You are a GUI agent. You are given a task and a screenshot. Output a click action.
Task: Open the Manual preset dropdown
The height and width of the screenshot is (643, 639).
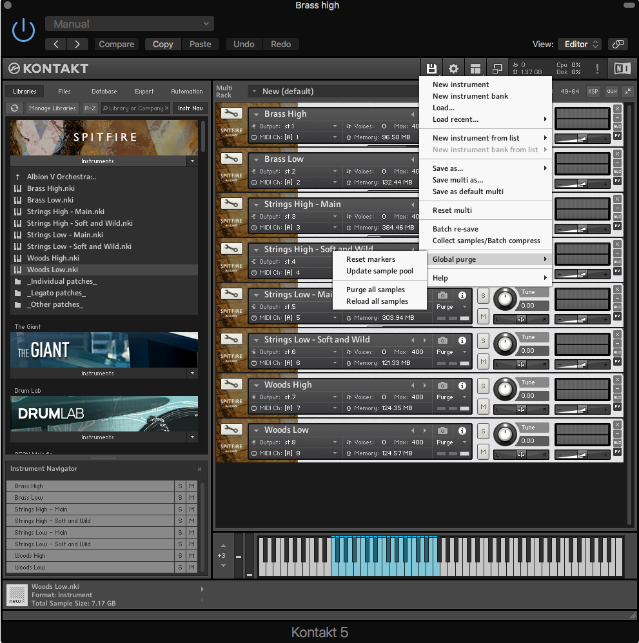point(130,24)
